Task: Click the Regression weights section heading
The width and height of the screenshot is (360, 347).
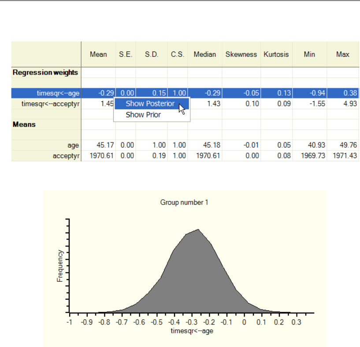Action: [45, 72]
